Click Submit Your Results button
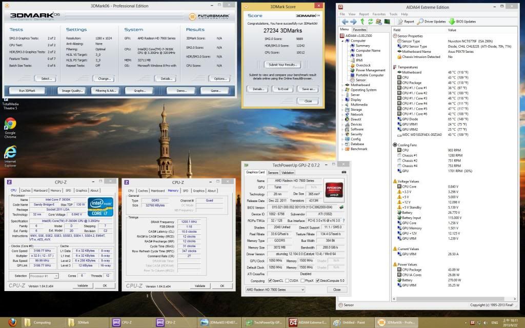This screenshot has width=525, height=328. click(x=282, y=65)
